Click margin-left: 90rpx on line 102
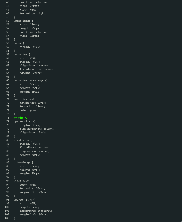This screenshot has width=182, height=222. (34, 215)
